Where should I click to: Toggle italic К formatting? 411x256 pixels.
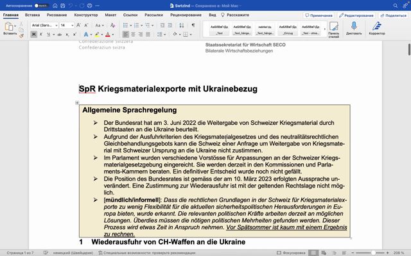41,34
